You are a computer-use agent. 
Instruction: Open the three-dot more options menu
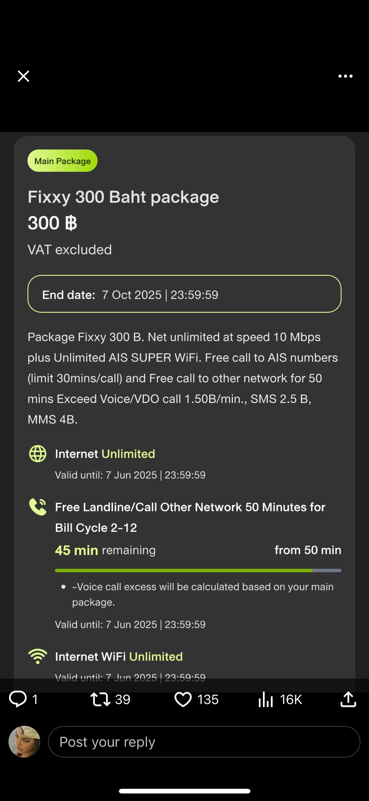click(x=345, y=76)
